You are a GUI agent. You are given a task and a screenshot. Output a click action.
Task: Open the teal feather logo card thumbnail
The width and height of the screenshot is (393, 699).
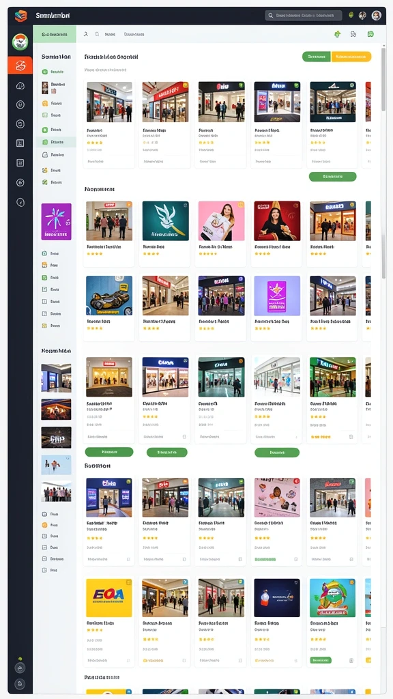[165, 220]
